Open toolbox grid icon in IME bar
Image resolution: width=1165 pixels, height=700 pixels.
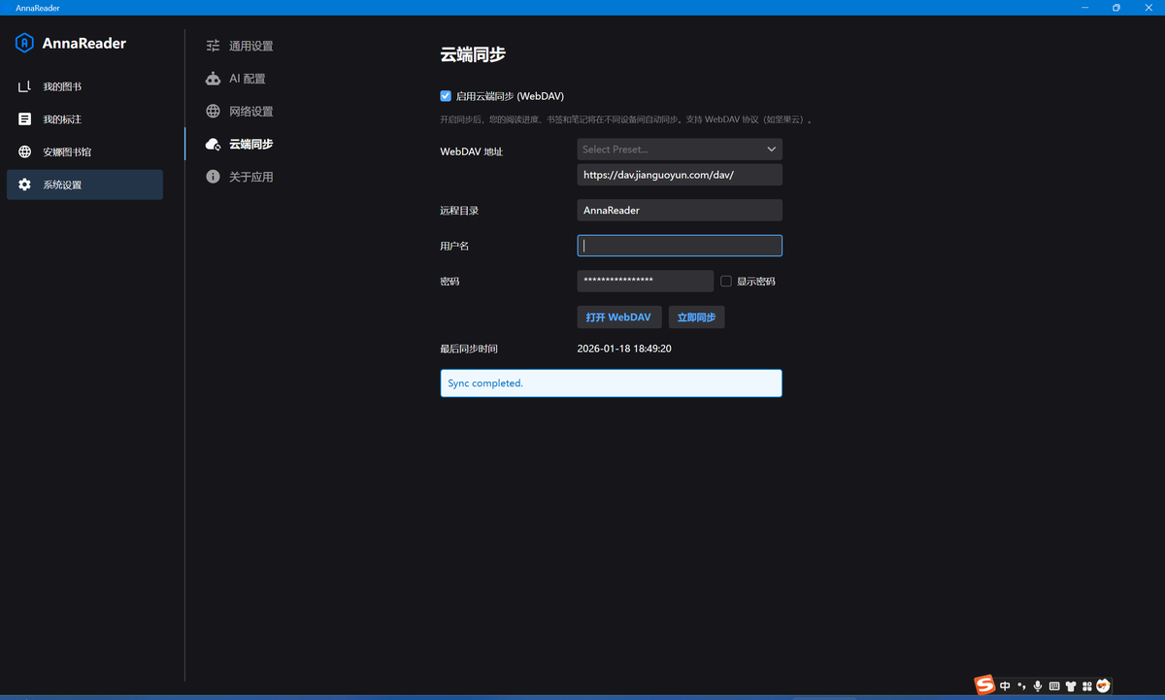[x=1087, y=686]
